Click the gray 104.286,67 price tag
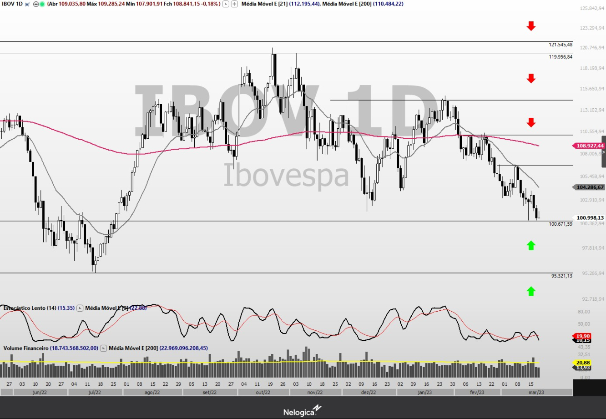The image size is (606, 419). tap(589, 187)
